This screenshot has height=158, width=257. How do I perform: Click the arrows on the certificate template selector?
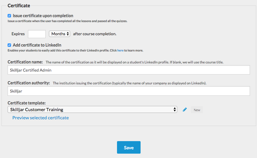175,109
